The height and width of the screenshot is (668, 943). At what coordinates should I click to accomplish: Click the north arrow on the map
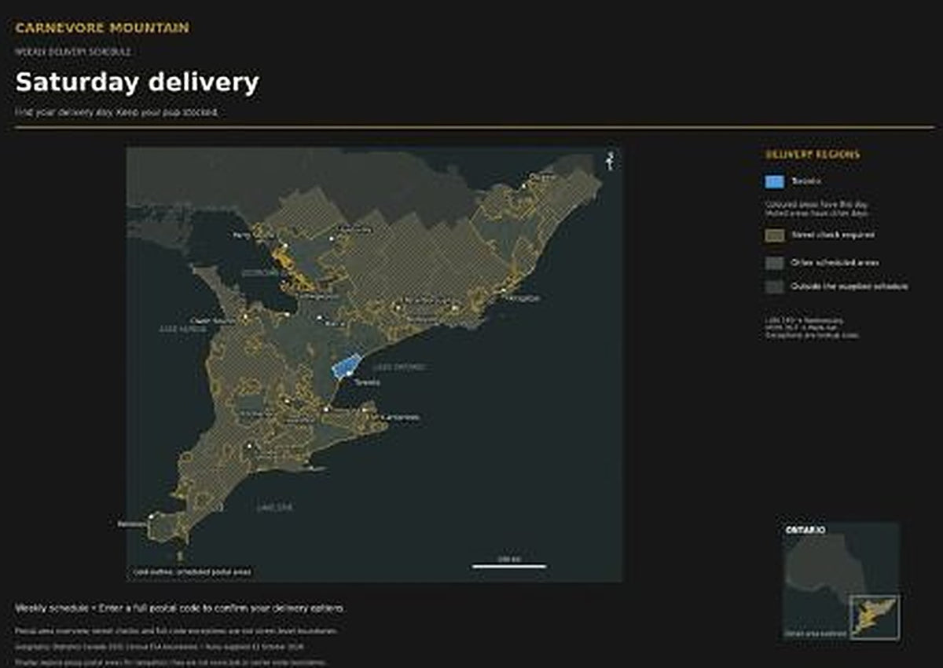(609, 161)
